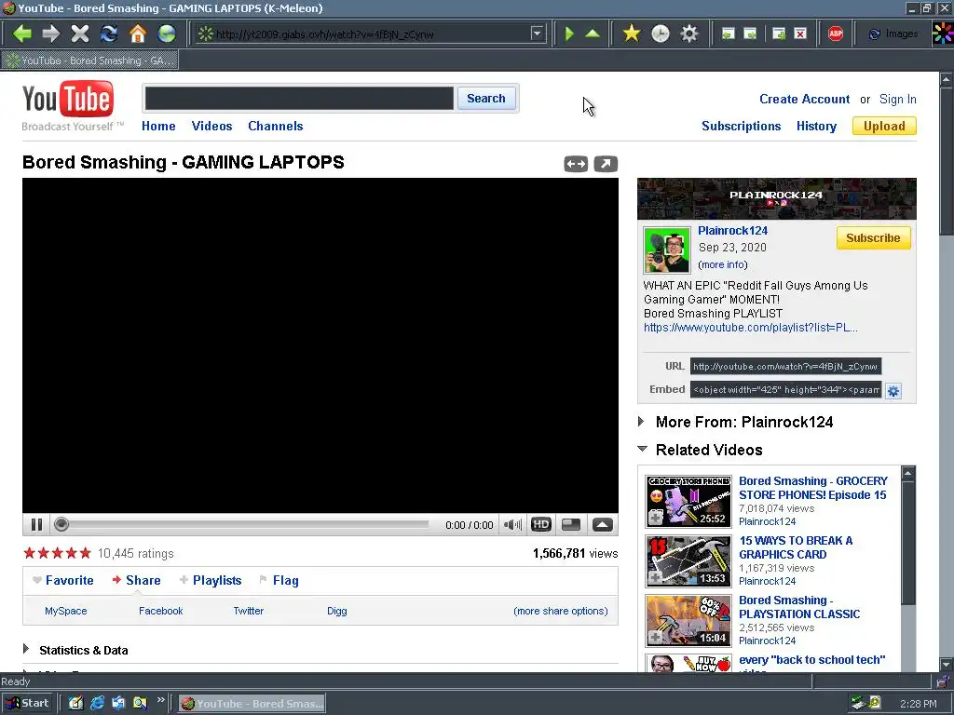Click the YouTube logo

[x=67, y=100]
